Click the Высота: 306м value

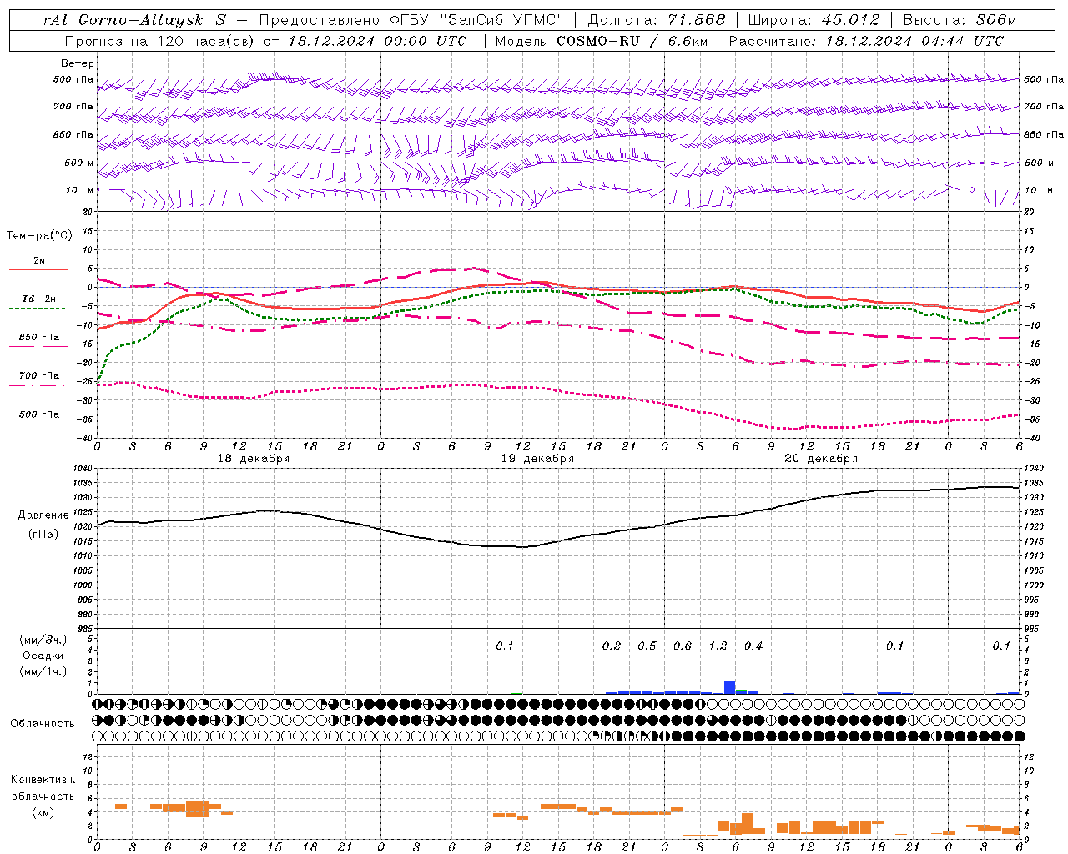coord(960,21)
